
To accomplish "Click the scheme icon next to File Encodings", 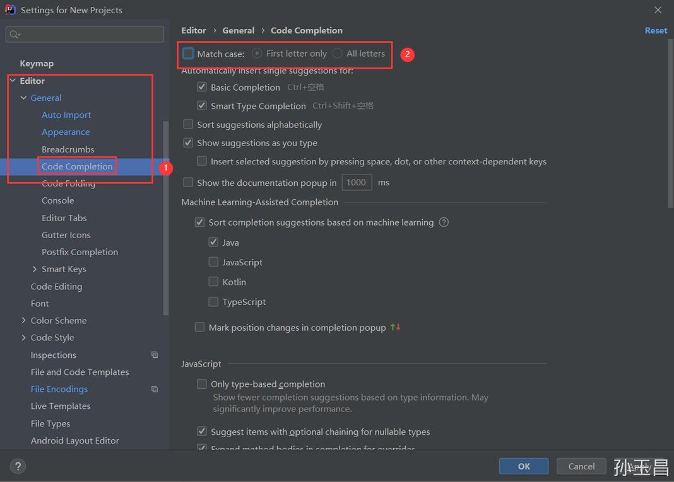I will 155,389.
